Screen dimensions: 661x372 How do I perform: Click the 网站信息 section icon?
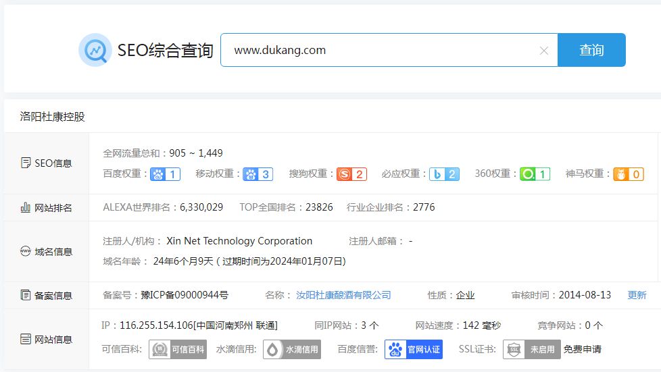click(25, 339)
